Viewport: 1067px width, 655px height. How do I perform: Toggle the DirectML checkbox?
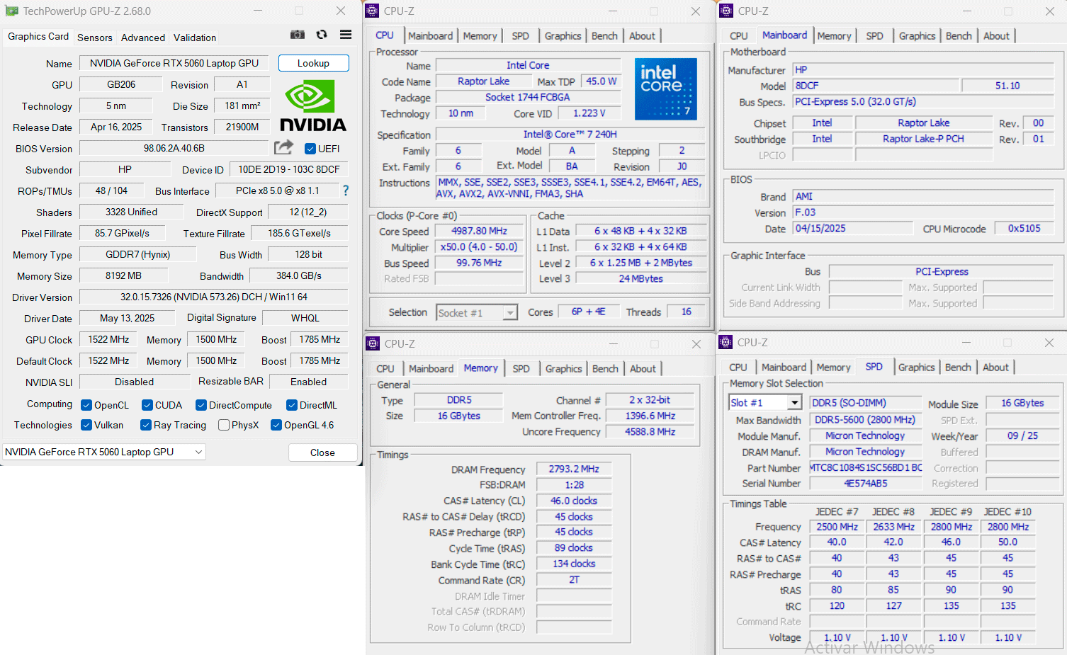[292, 405]
